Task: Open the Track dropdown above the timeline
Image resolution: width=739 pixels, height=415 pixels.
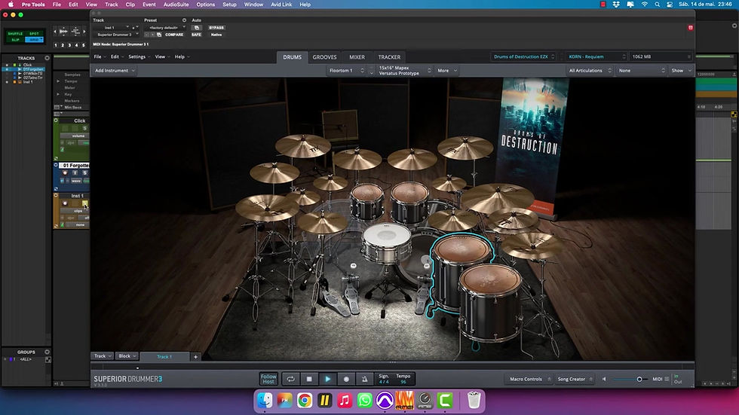Action: (x=103, y=356)
